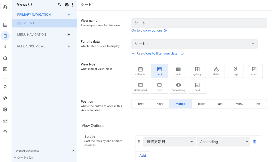
Task: Open the Views more options menu
Action: pyautogui.click(x=72, y=5)
